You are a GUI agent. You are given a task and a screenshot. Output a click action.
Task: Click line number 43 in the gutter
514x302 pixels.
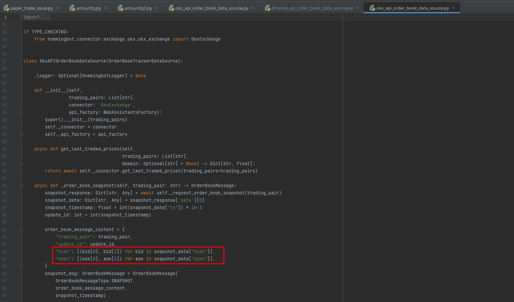5,251
